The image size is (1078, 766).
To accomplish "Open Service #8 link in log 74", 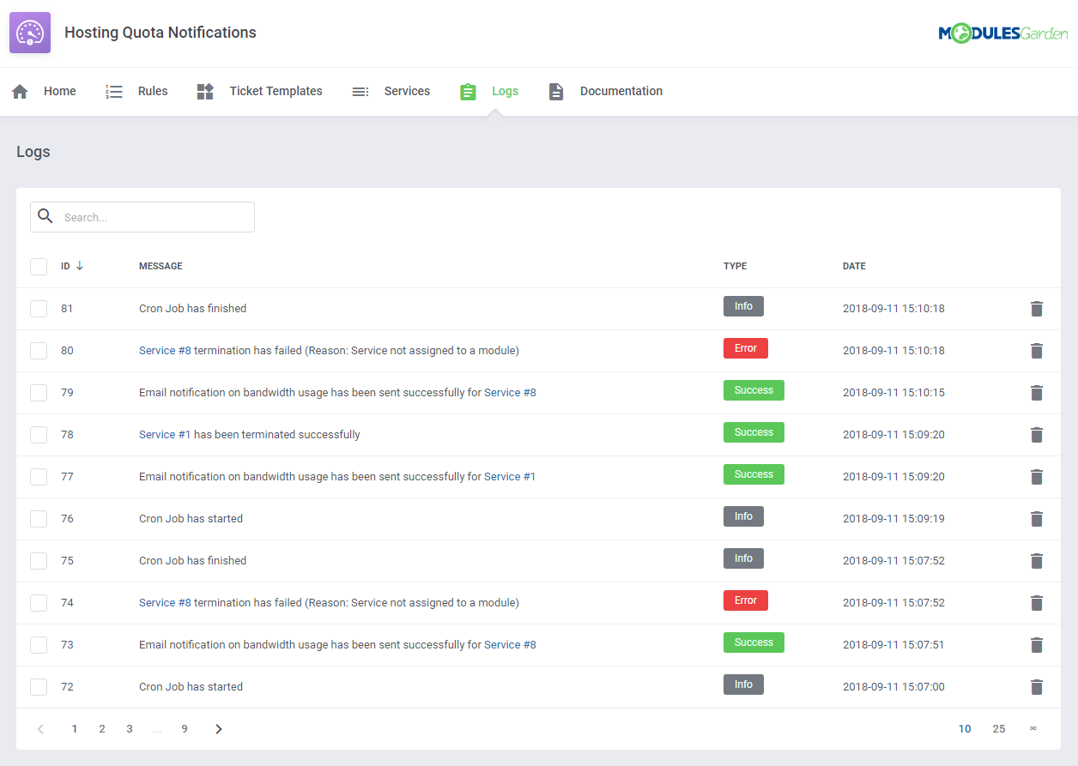I will [165, 603].
